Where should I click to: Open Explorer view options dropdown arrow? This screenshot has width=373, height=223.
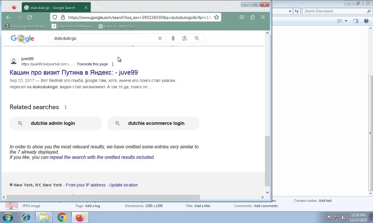click(346, 21)
